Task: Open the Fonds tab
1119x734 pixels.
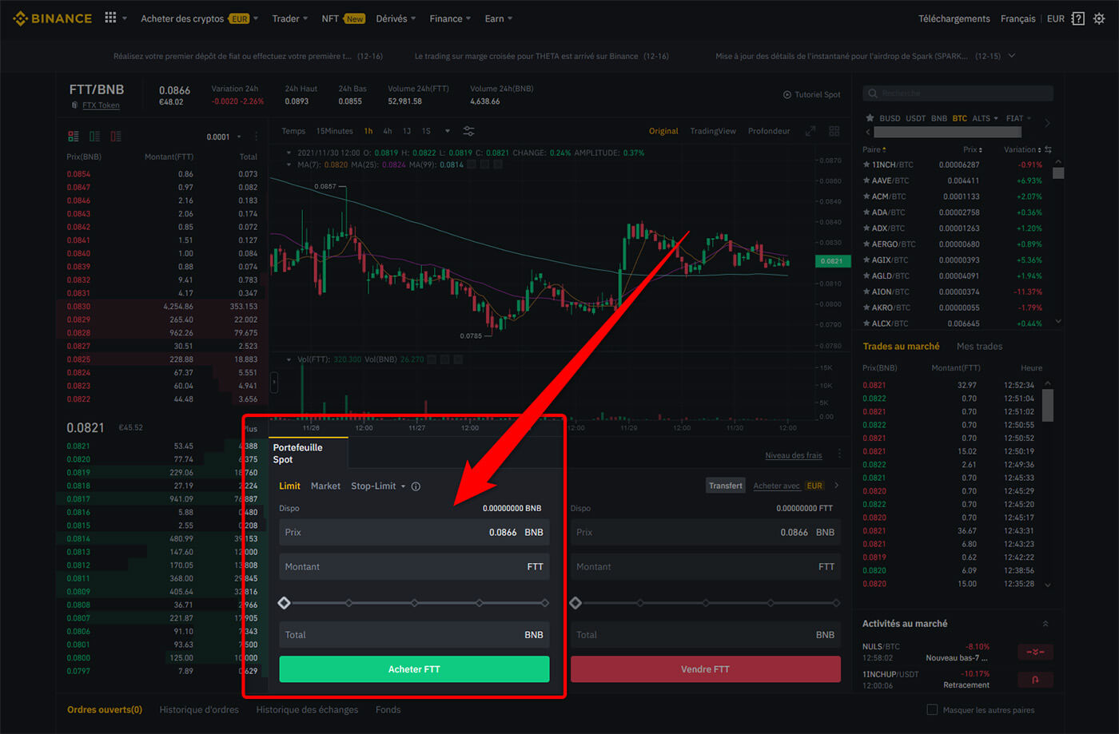Action: coord(388,709)
